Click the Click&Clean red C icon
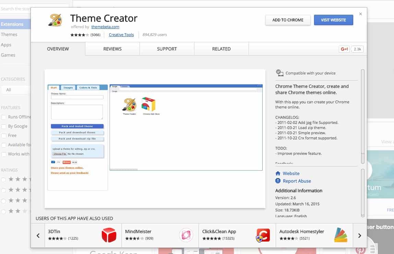The height and width of the screenshot is (254, 394). coord(263,235)
